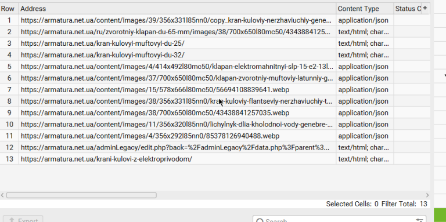Screen dimensions: 446x222
Task: Select the klapan-zvorotniy-muftoviy-latunniy address in row 6
Action: tap(178, 78)
